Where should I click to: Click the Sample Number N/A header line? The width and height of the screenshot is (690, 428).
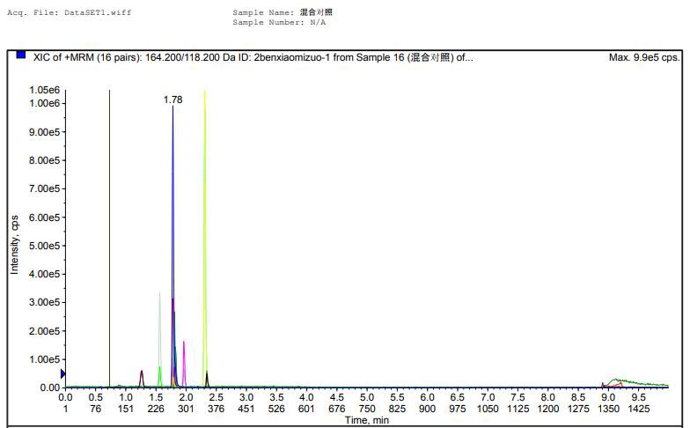[x=279, y=22]
